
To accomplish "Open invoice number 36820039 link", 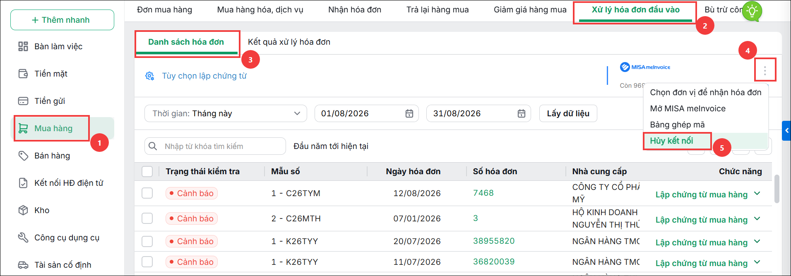I will pyautogui.click(x=494, y=262).
